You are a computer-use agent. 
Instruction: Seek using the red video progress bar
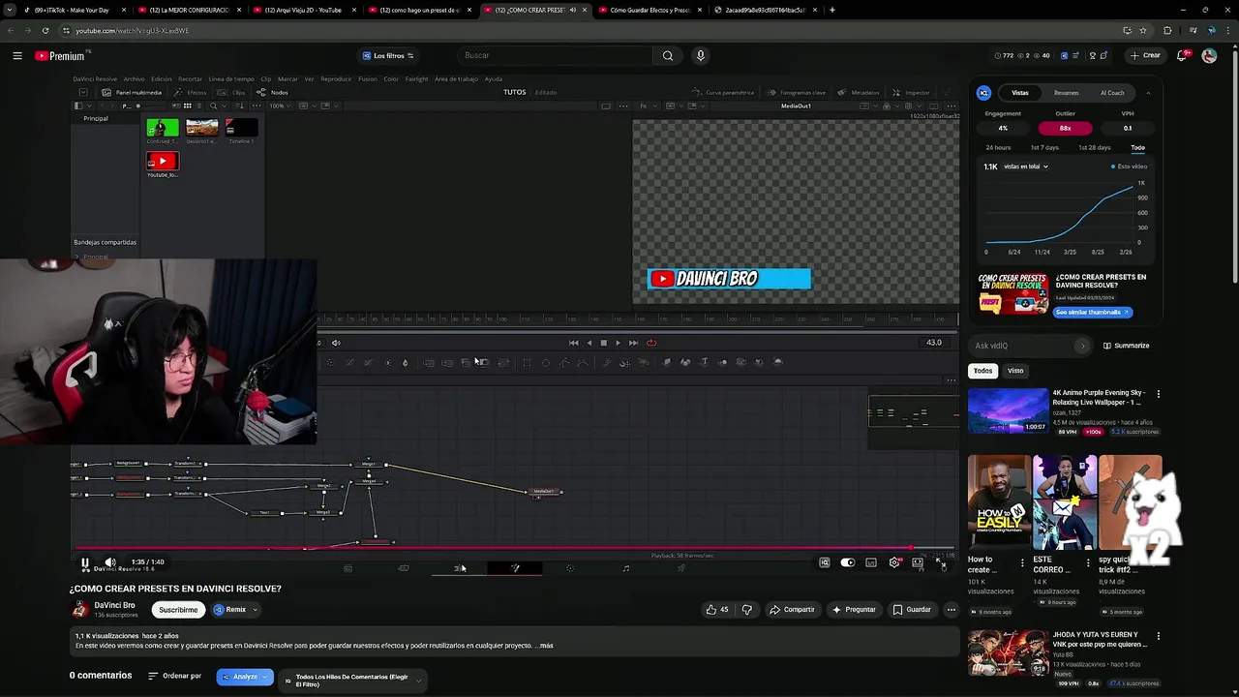pos(514,549)
